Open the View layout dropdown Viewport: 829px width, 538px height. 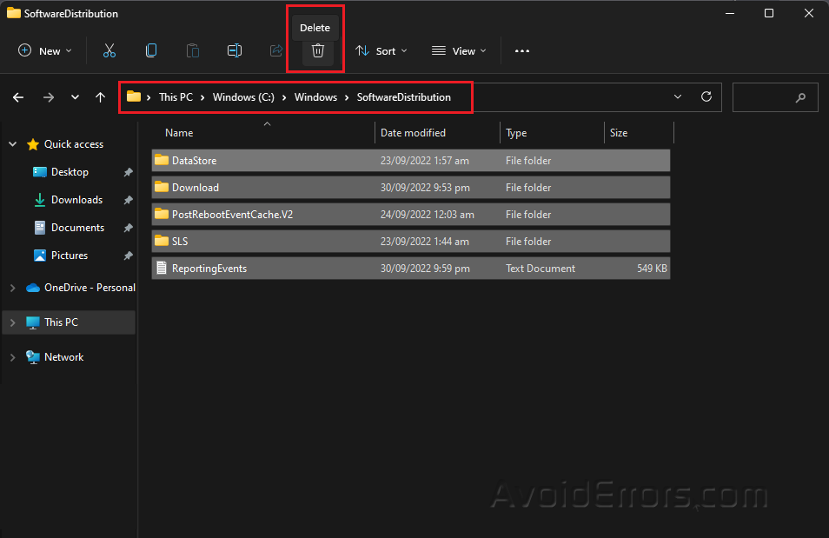click(459, 51)
